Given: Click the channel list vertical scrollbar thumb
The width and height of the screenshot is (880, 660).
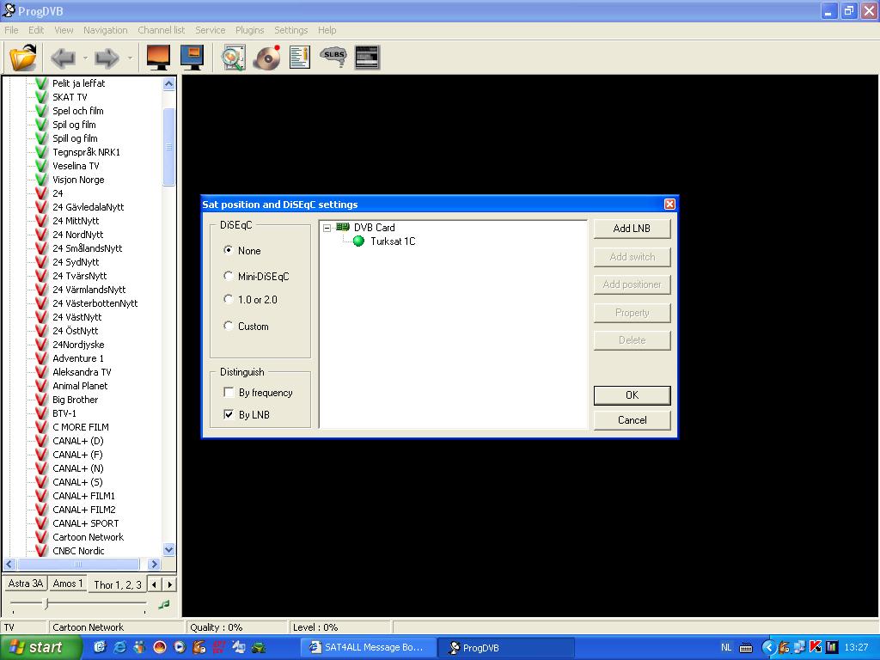Looking at the screenshot, I should point(169,147).
